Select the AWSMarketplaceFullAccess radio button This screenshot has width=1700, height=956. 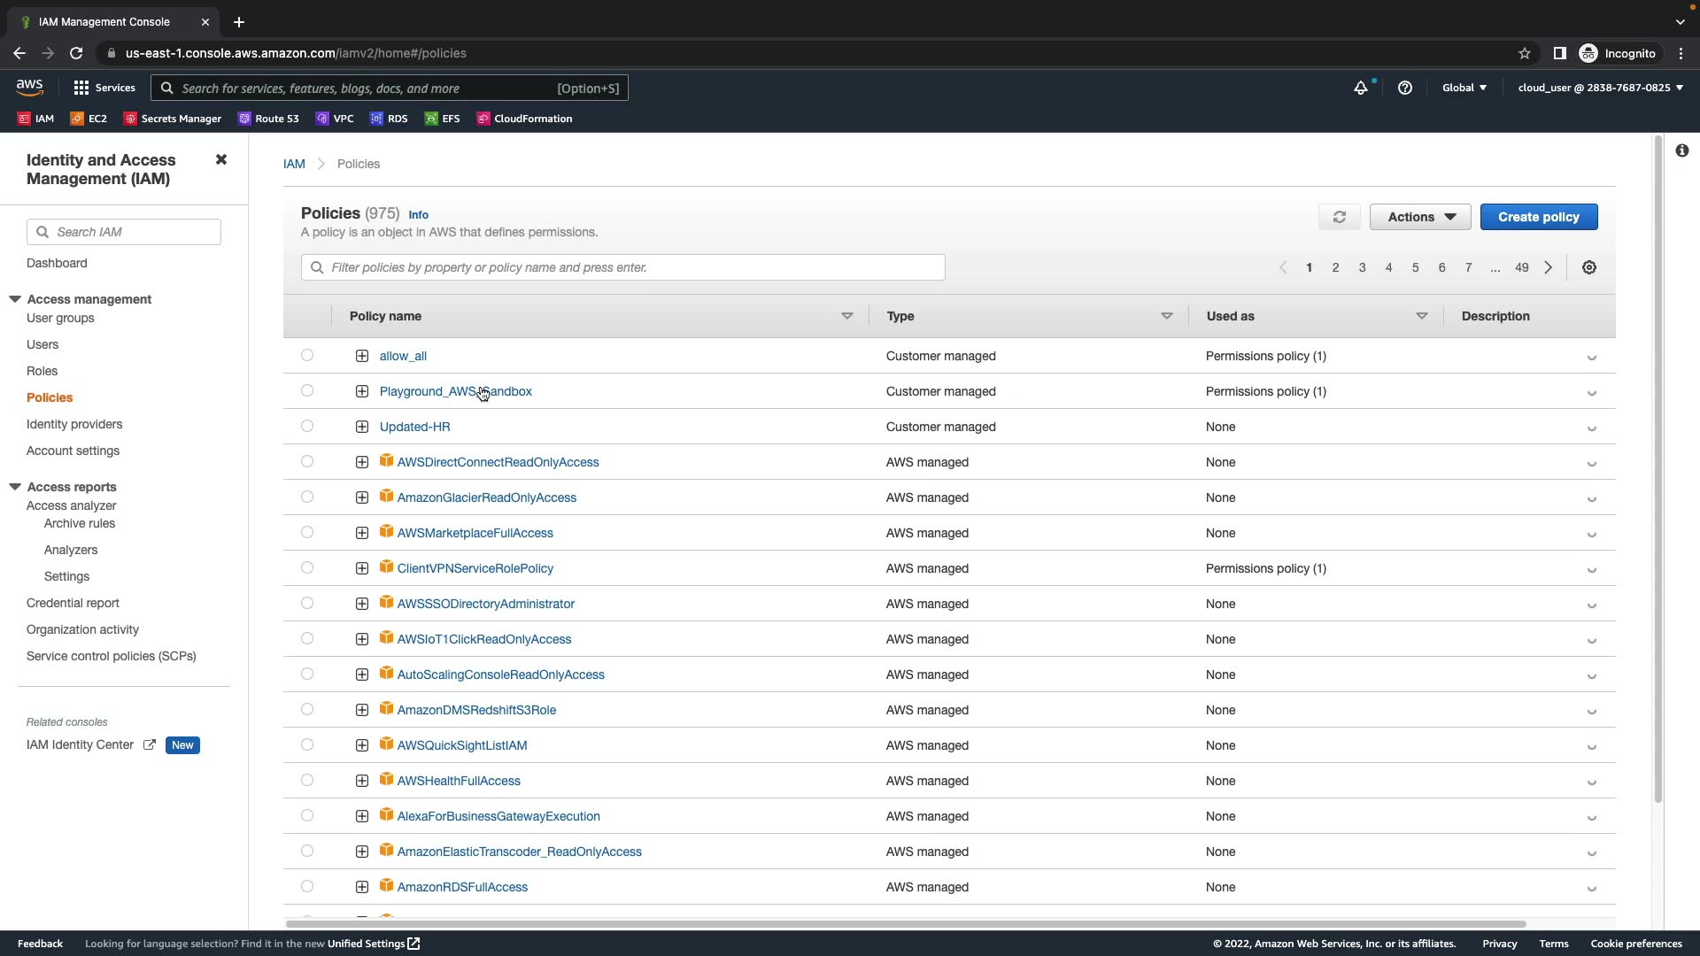click(307, 532)
